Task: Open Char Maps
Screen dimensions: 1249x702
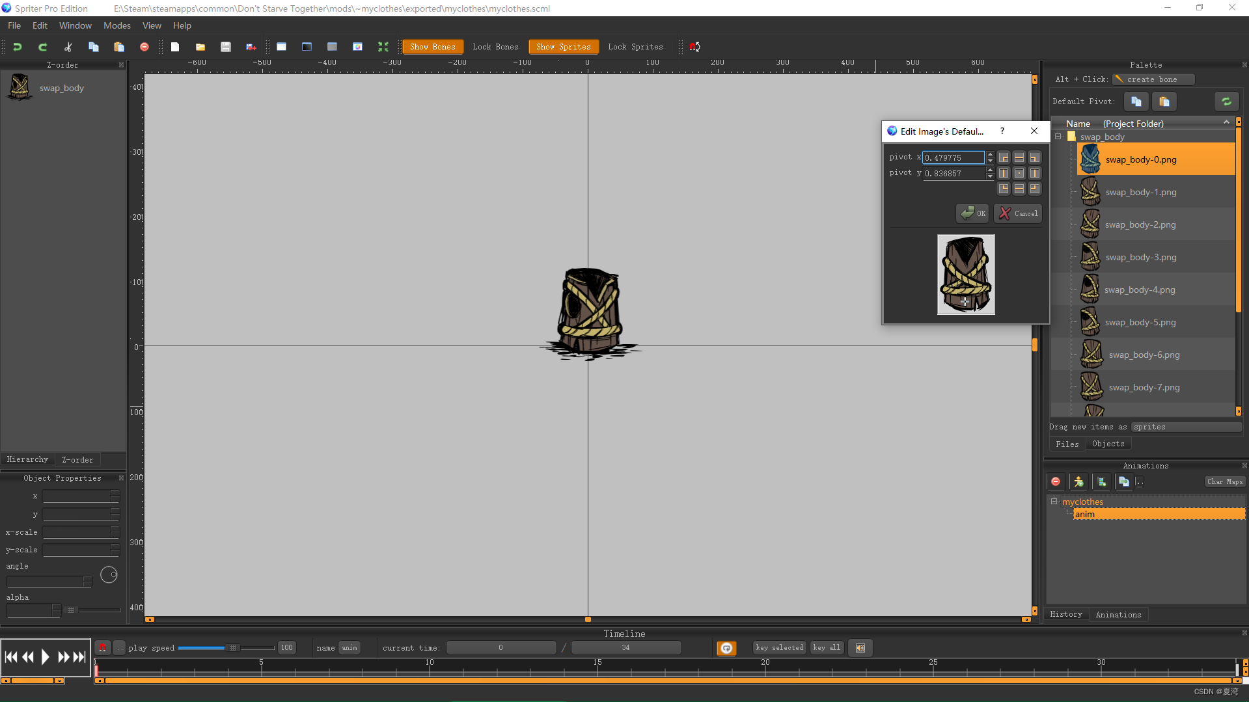Action: coord(1225,481)
